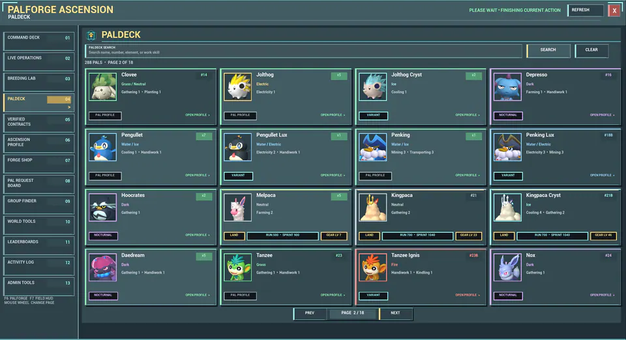The height and width of the screenshot is (340, 626).
Task: Open Admin Tools in sidebar
Action: [x=38, y=286]
